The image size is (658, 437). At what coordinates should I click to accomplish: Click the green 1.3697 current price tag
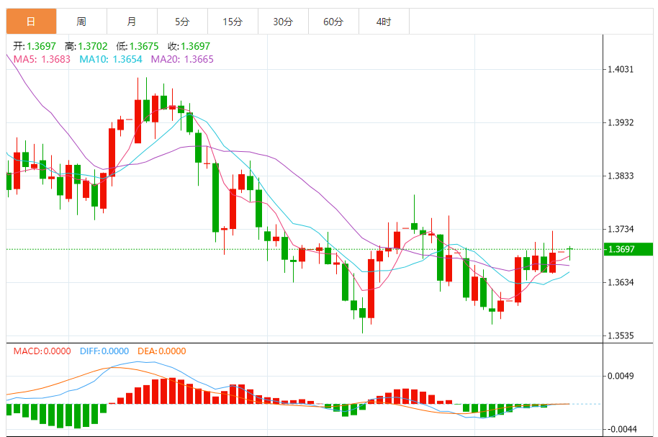[628, 249]
